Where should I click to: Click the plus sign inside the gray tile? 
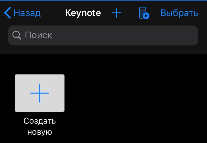coord(40,93)
